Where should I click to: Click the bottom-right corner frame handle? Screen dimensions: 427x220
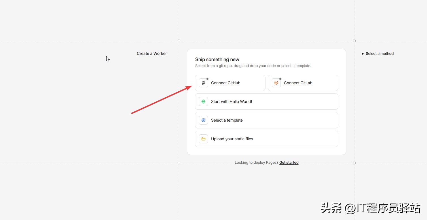point(354,163)
